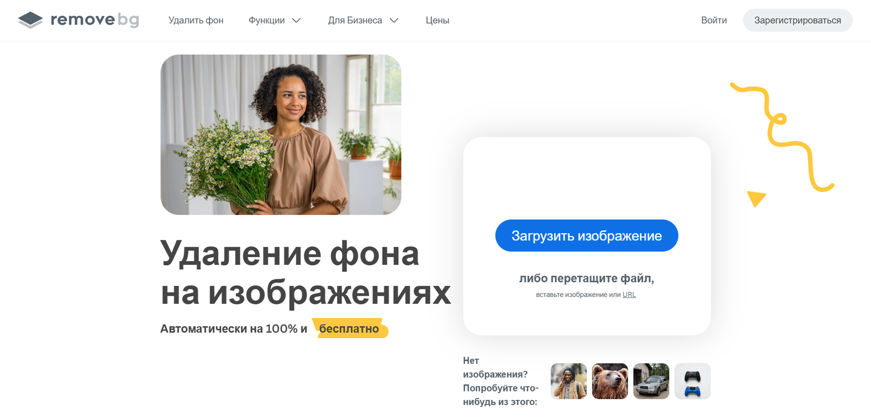
Task: Click the Войти login link
Action: coord(714,20)
